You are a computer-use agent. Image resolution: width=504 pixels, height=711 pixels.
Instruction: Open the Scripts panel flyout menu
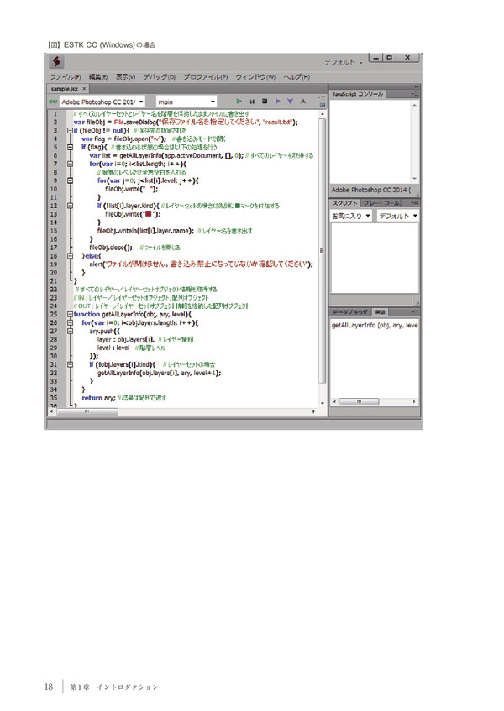(x=415, y=202)
